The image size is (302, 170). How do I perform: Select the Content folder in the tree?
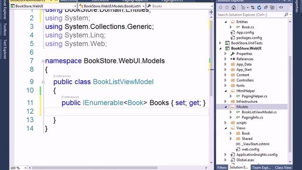coord(243,75)
